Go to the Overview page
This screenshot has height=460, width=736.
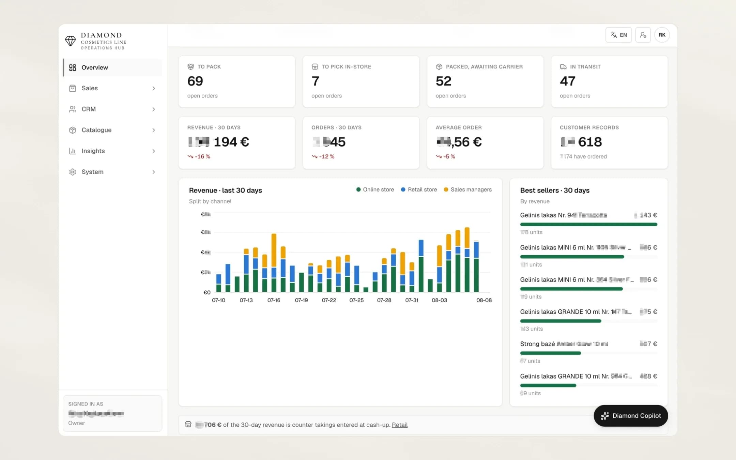(112, 67)
